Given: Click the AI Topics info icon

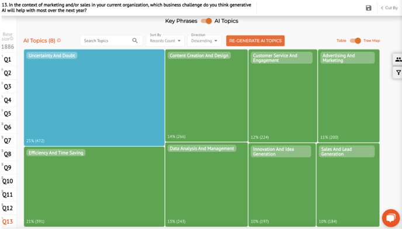Looking at the screenshot, I should point(59,40).
